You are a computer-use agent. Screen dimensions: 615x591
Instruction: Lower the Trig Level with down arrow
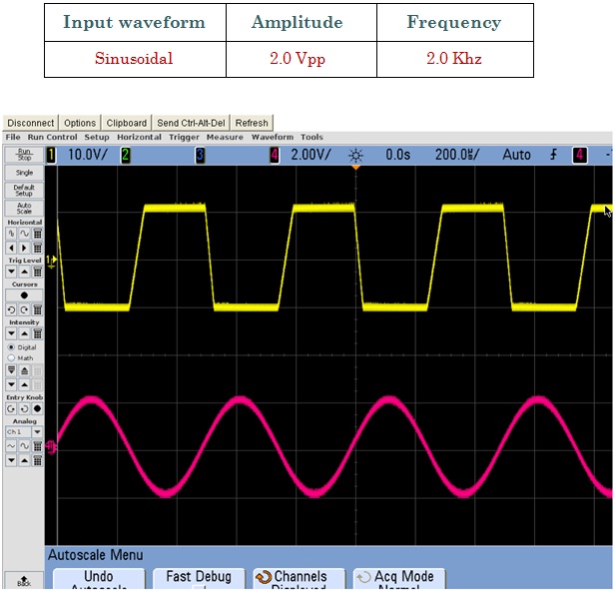pos(11,272)
